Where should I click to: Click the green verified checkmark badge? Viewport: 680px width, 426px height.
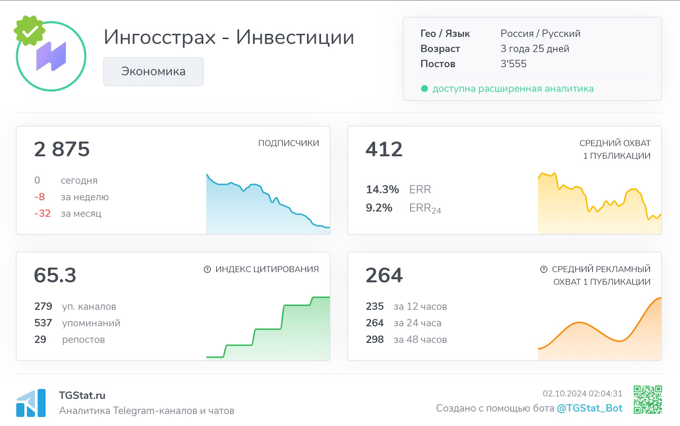click(29, 31)
